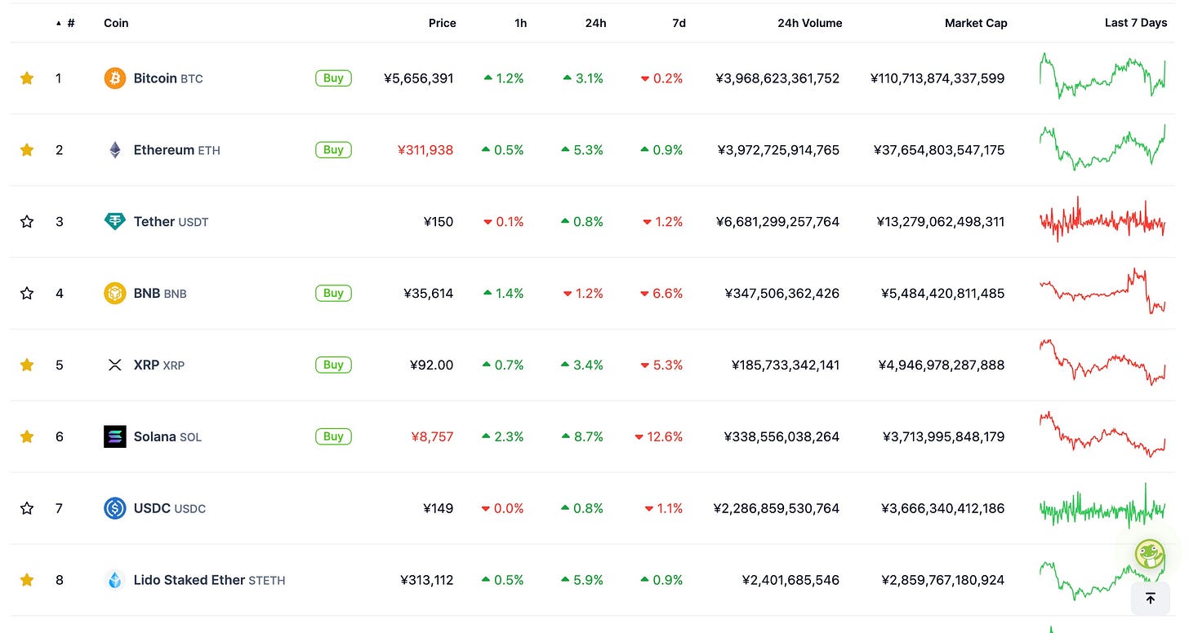The image size is (1189, 633).
Task: Click the Buy button for BNB
Action: (x=333, y=294)
